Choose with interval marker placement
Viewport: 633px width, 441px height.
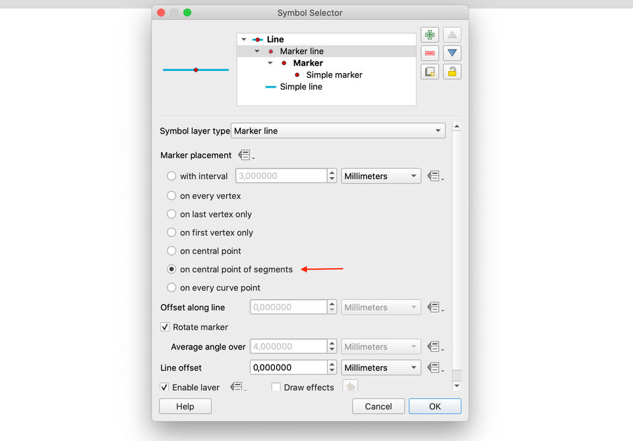(171, 176)
